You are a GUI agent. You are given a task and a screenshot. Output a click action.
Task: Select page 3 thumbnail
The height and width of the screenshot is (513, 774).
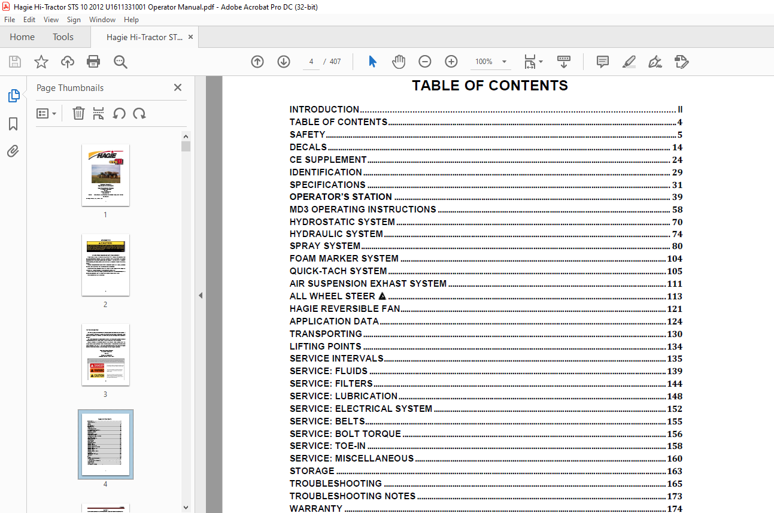point(105,354)
